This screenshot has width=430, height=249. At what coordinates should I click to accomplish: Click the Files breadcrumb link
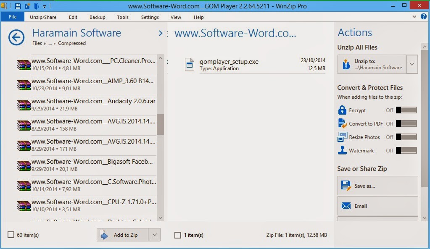[x=37, y=43]
